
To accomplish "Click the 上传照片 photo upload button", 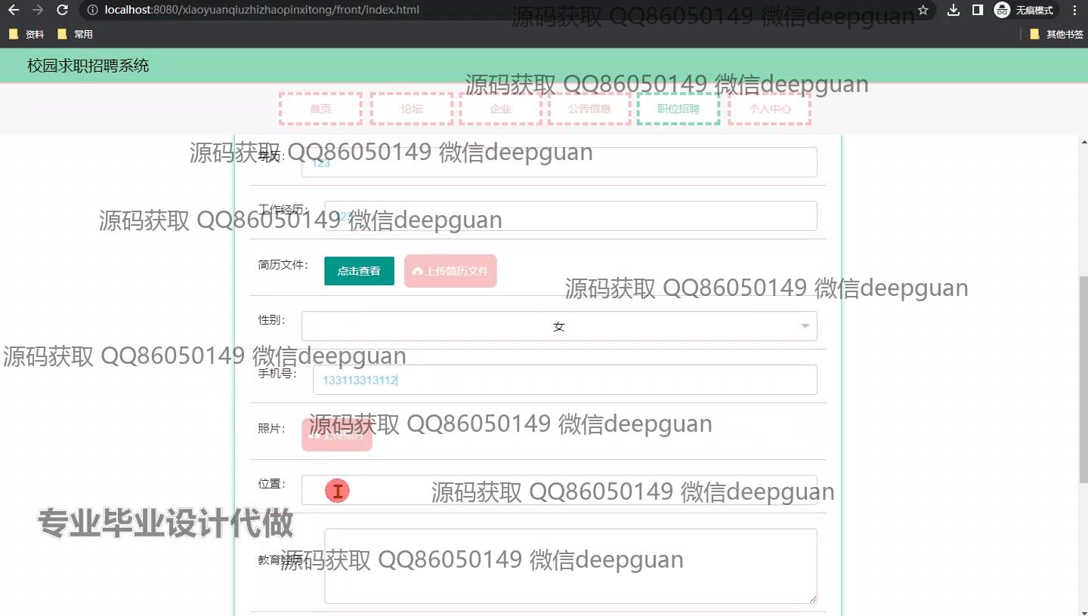I will point(337,435).
